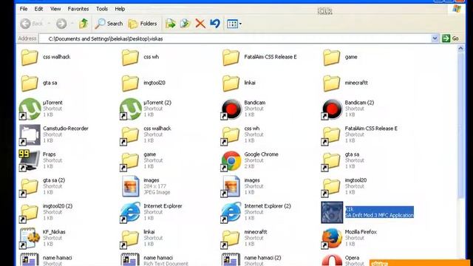Click the Go button
Screen dimensions: 473x266
pos(451,38)
